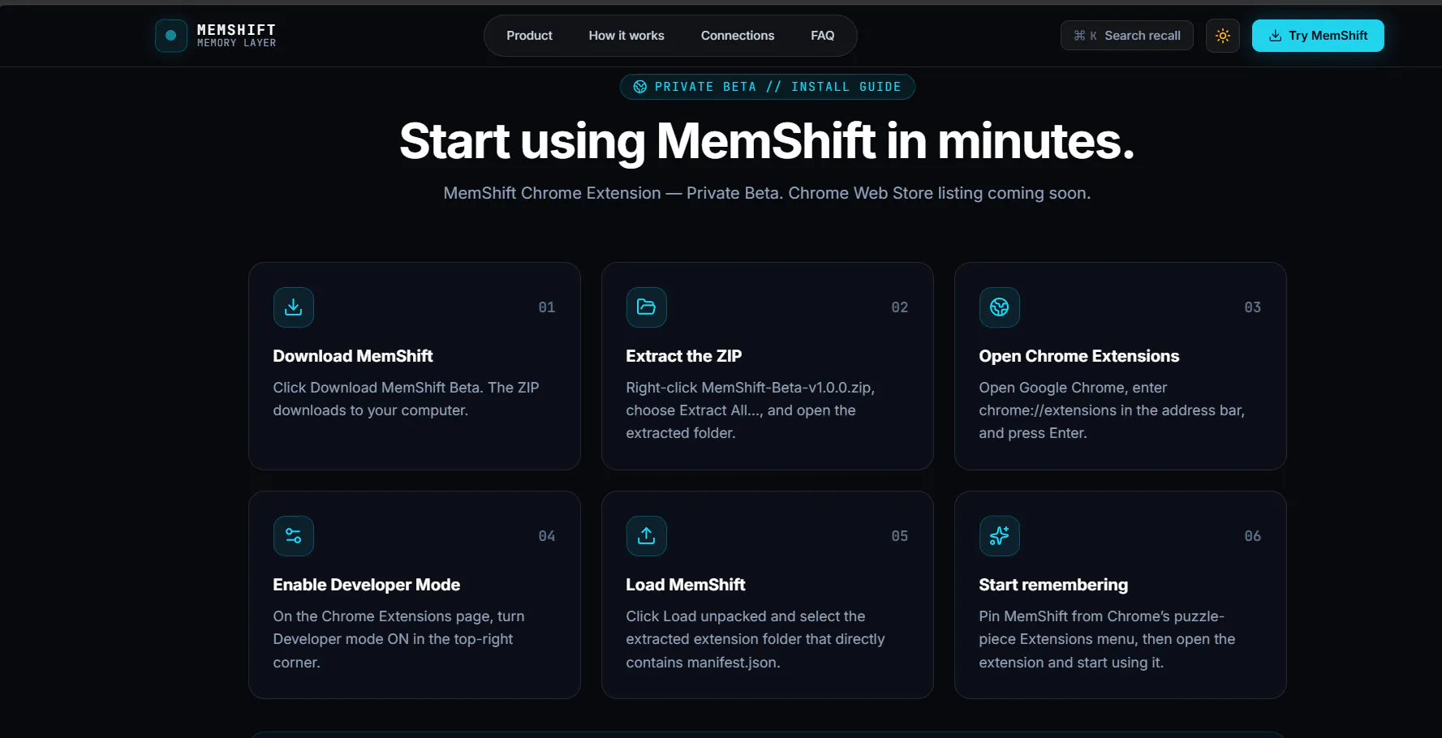Click the Extract the ZIP heading
1442x738 pixels.
(x=684, y=356)
